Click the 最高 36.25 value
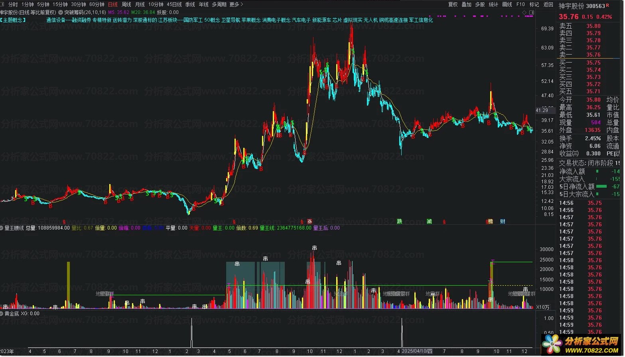Image resolution: width=625 pixels, height=357 pixels. coord(593,108)
